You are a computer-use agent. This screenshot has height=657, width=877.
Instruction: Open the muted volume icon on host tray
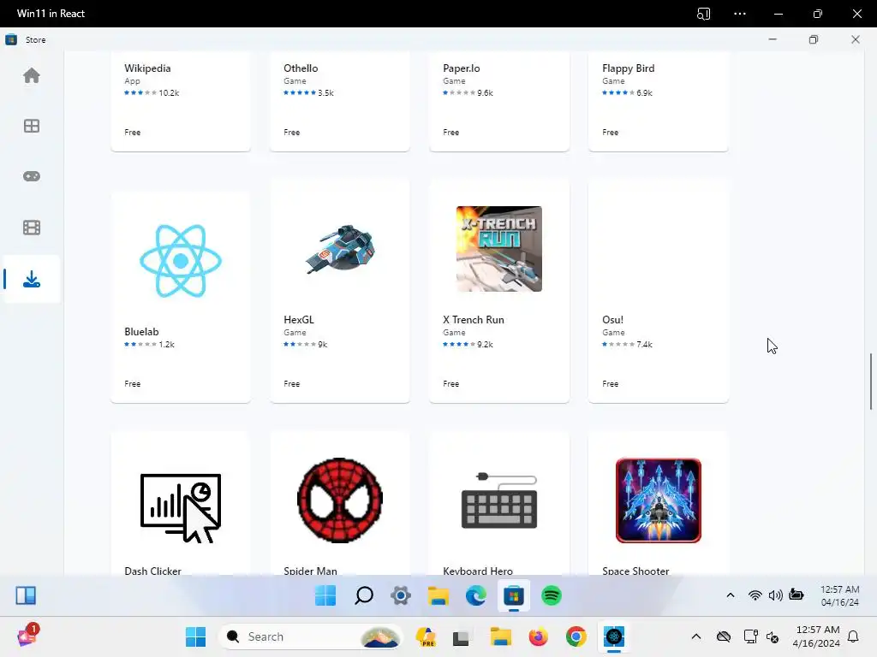(x=773, y=636)
